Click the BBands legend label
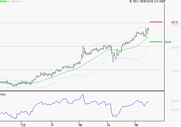 coord(17,1)
